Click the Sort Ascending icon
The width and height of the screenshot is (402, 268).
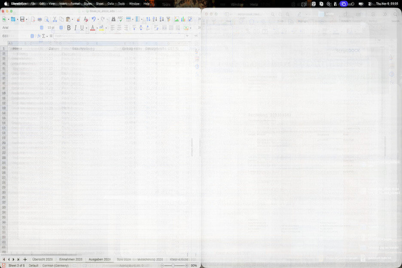click(155, 19)
